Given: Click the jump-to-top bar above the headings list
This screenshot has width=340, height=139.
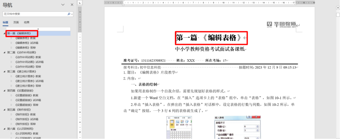Looking at the screenshot, I should pos(38,29).
